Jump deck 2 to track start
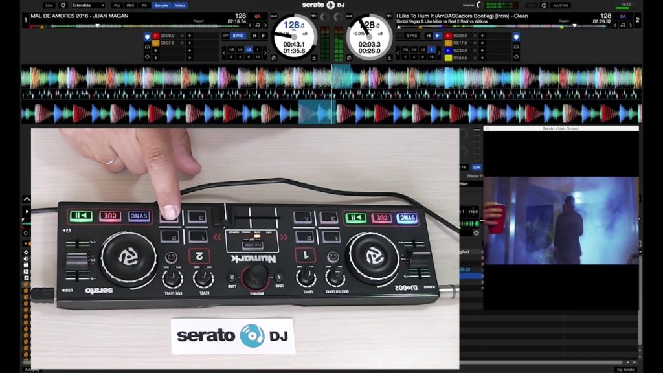This screenshot has width=663, height=373. (429, 36)
